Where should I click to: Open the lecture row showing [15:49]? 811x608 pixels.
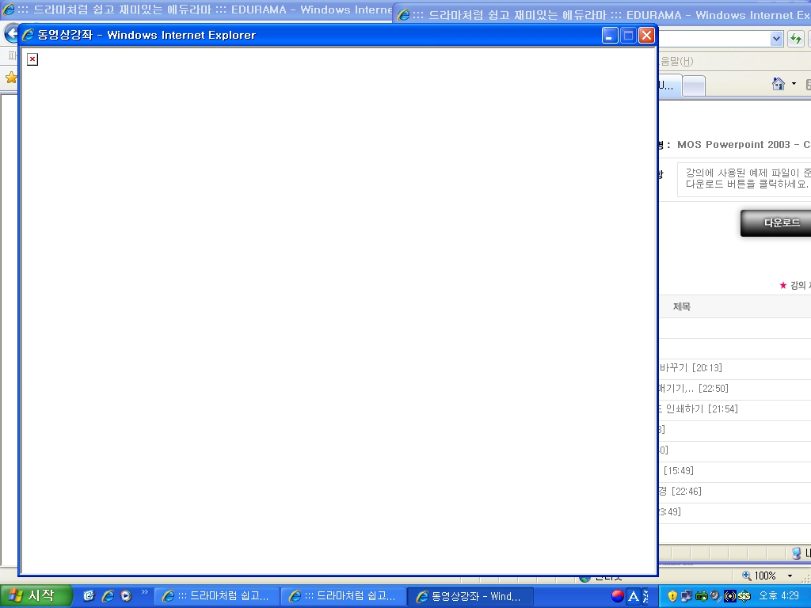679,470
